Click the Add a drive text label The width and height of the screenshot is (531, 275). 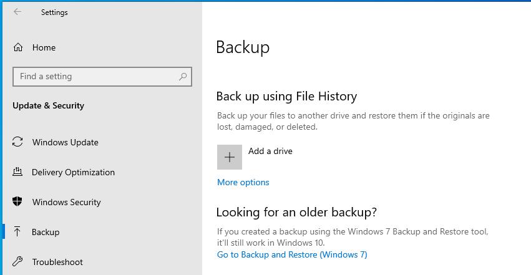click(x=270, y=151)
